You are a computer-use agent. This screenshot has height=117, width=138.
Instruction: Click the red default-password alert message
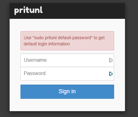[67, 41]
